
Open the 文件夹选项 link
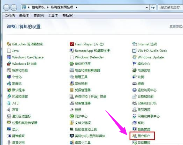click(83, 123)
